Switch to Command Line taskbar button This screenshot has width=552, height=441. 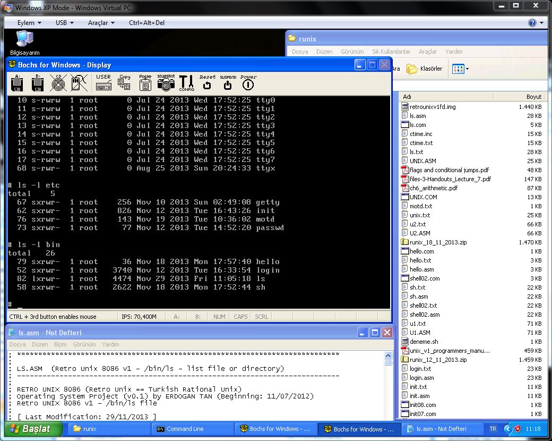193,429
